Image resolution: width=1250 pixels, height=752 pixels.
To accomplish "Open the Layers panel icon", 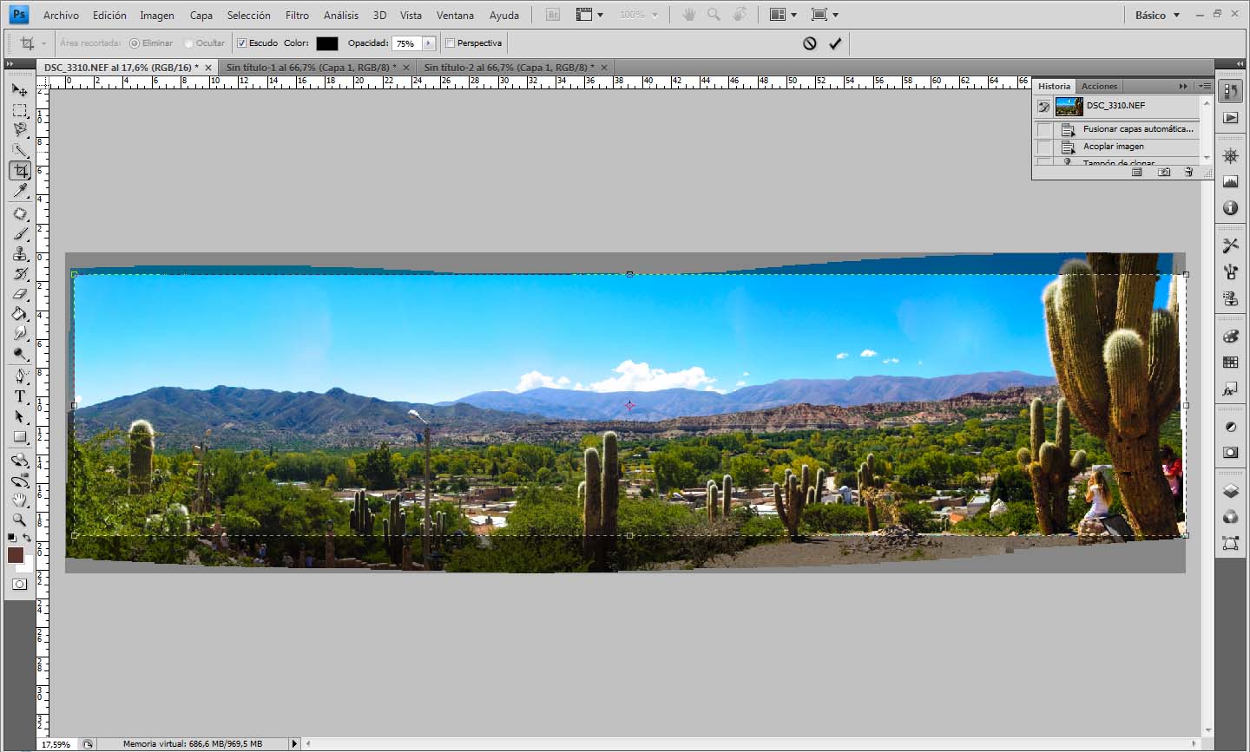I will (1230, 491).
